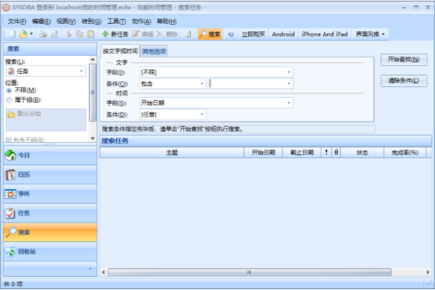Click the 新任务 new task toolbar icon
Viewport: 435px width, 290px height.
click(115, 34)
